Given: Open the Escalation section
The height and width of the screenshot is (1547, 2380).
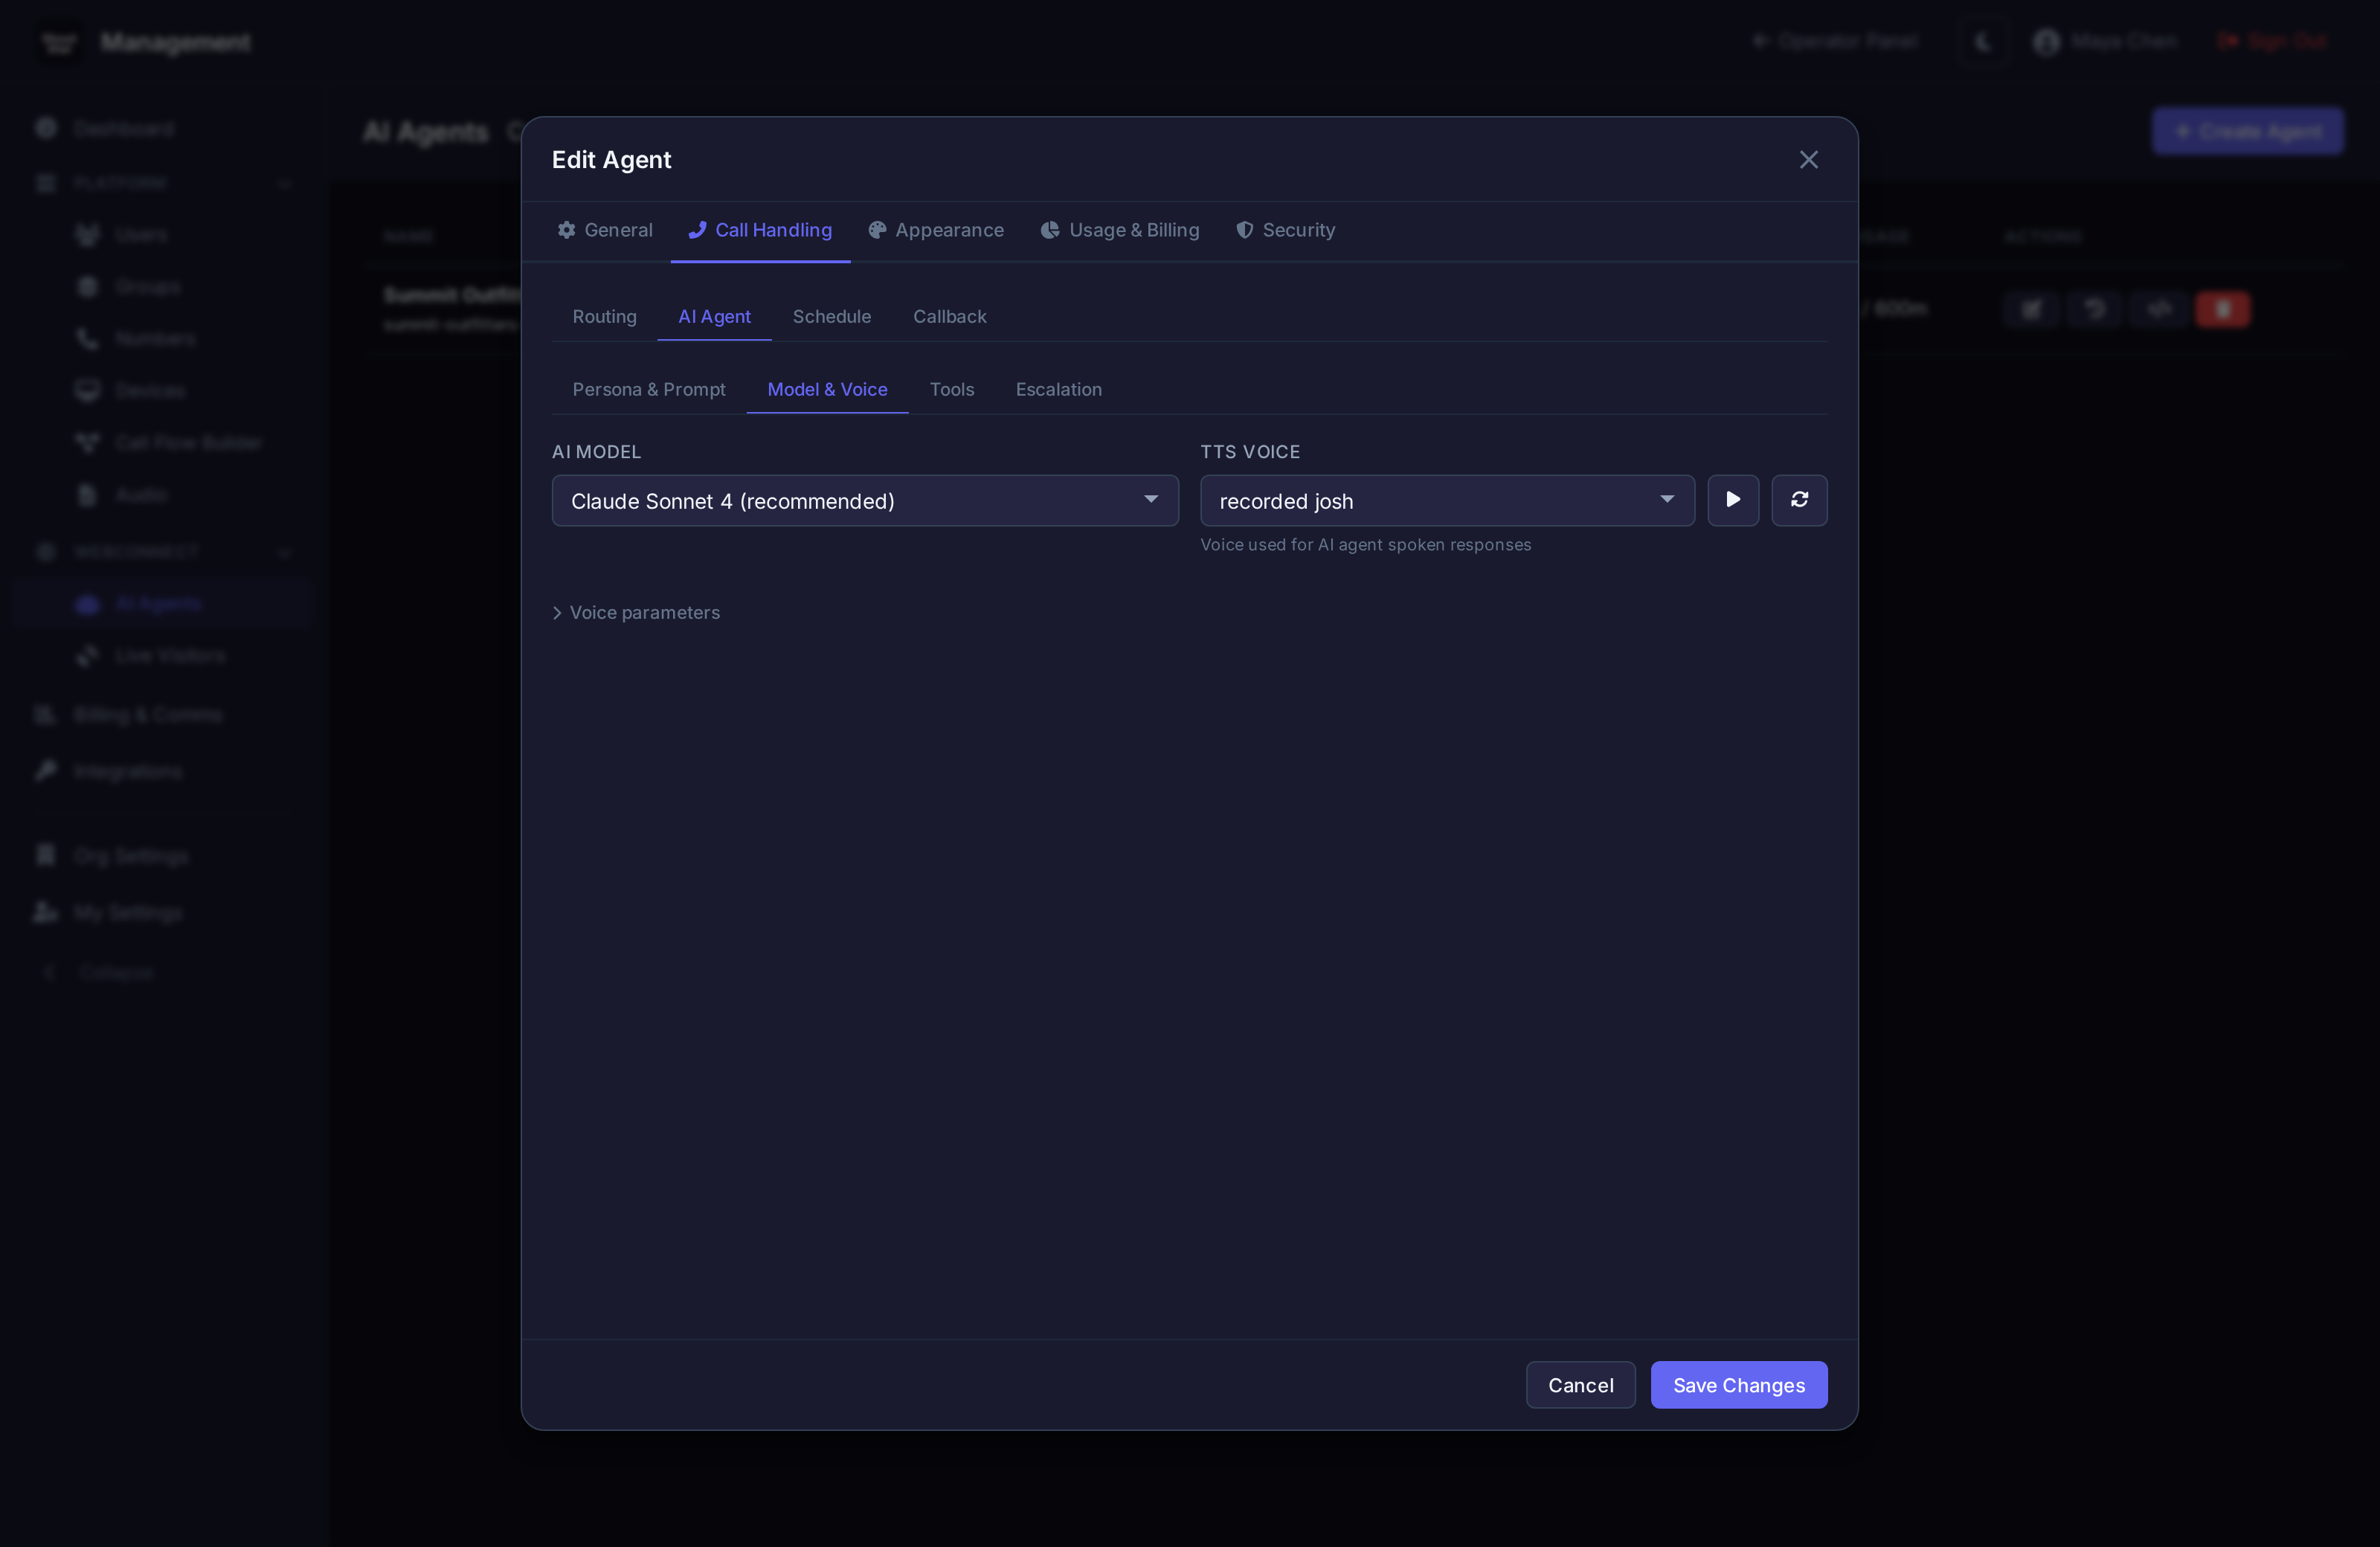Looking at the screenshot, I should 1058,389.
